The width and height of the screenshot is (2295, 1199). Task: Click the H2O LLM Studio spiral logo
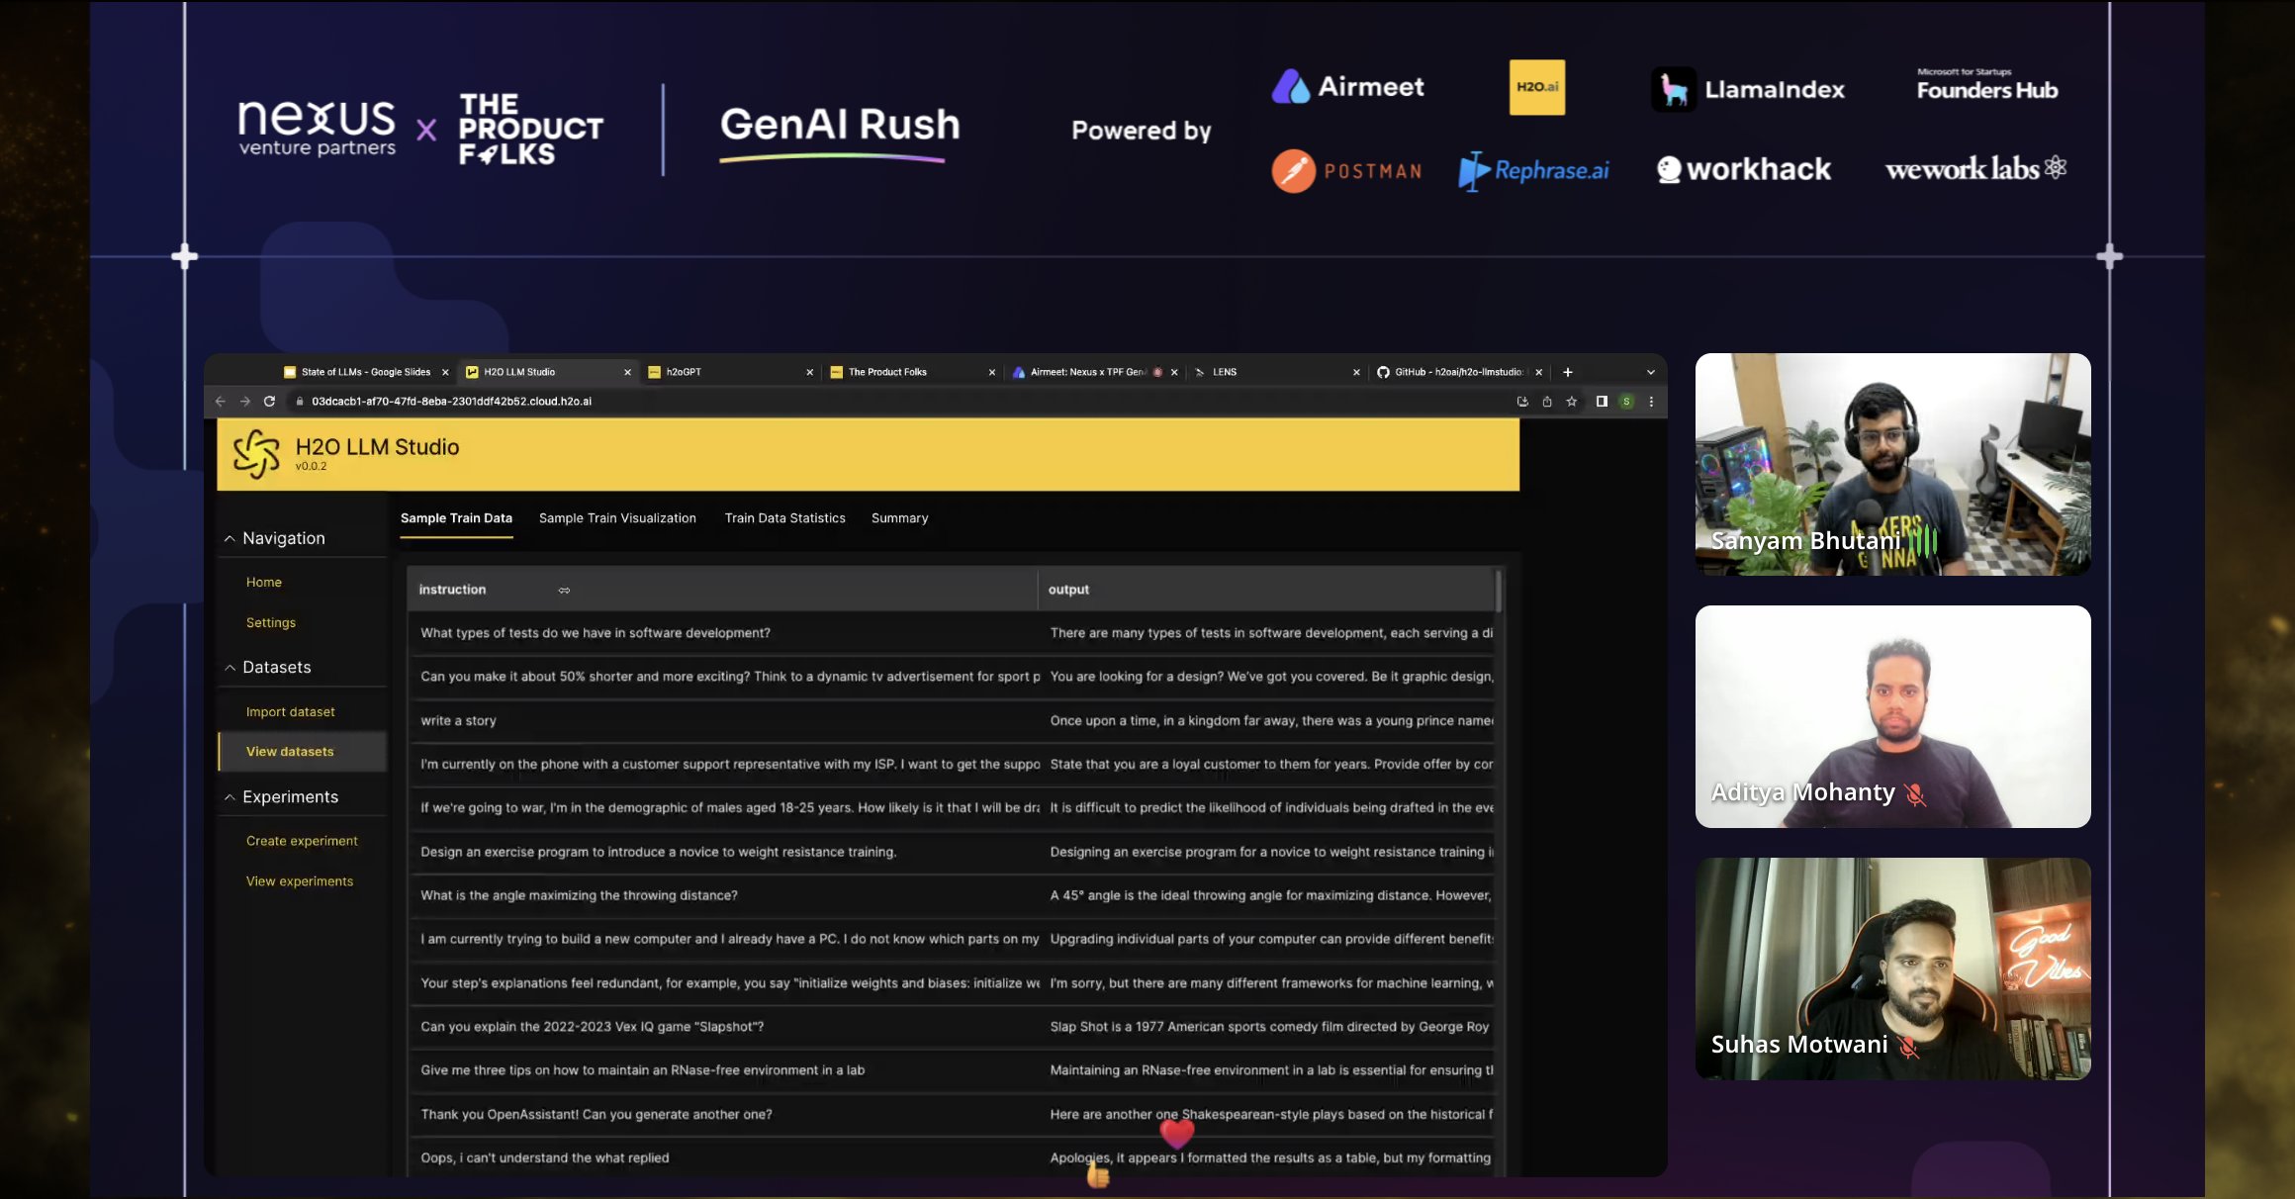pos(256,454)
